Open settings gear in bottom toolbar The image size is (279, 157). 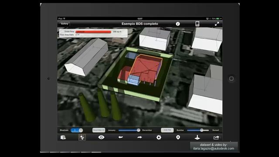click(159, 137)
